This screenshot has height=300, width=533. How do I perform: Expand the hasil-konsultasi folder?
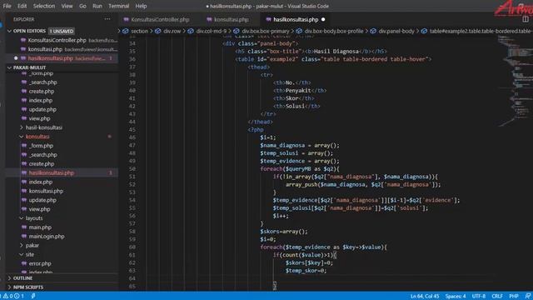coord(22,127)
